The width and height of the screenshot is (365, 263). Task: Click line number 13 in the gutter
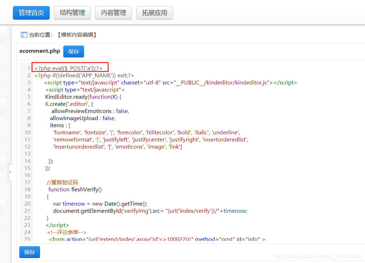point(28,154)
